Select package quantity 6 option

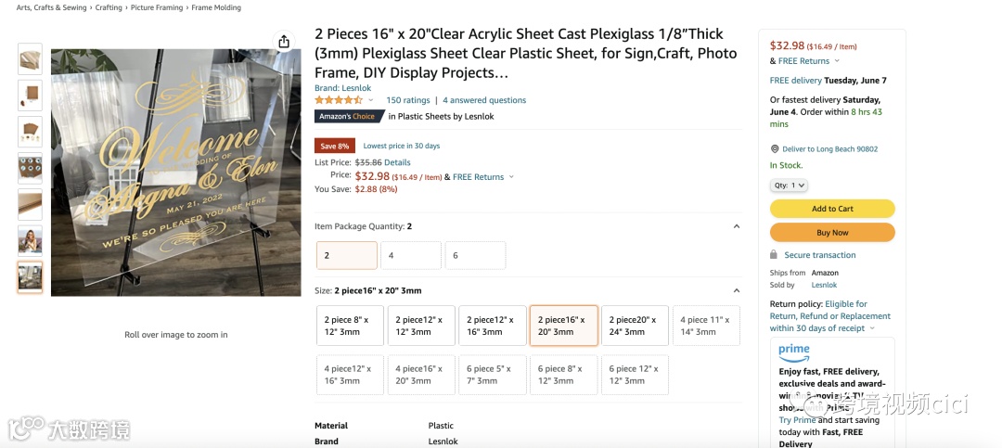[x=475, y=255]
